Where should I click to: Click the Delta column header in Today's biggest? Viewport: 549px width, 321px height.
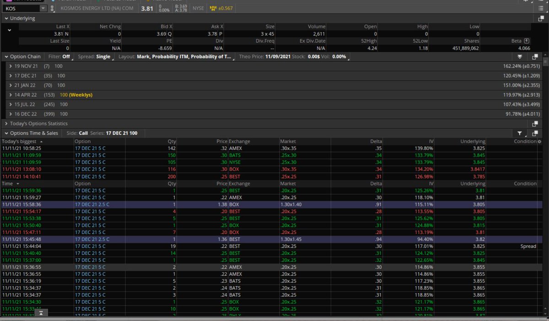(x=356, y=141)
